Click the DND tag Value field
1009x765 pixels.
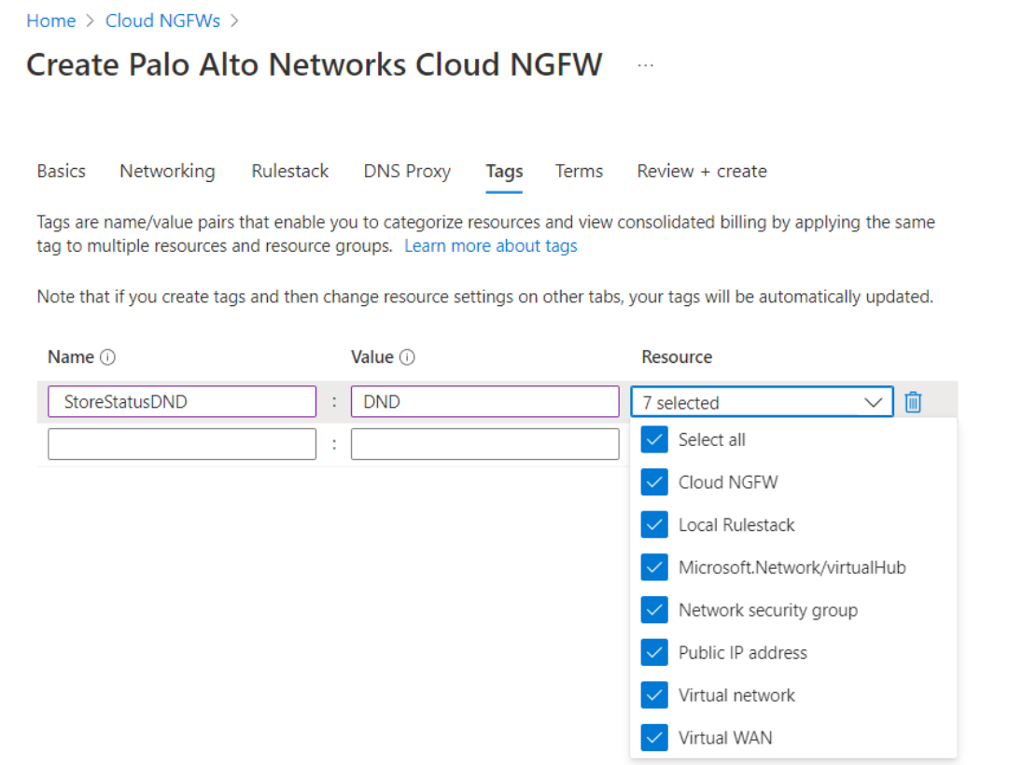pyautogui.click(x=484, y=402)
